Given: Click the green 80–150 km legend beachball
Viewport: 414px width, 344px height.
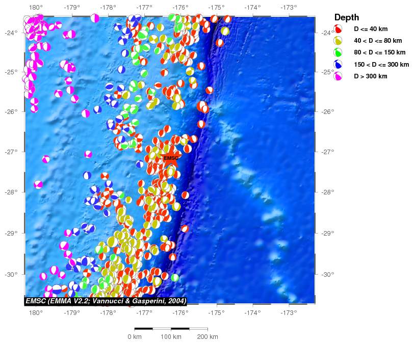Looking at the screenshot, I should point(338,52).
